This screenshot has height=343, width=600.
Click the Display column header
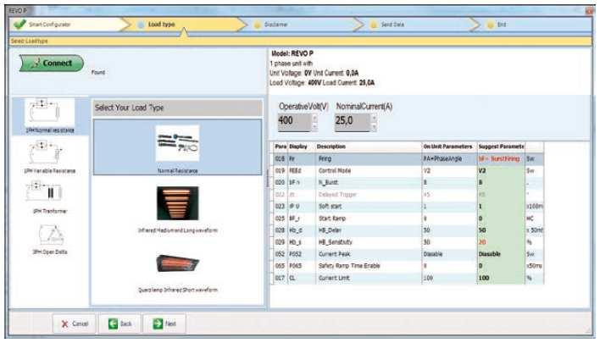[x=301, y=147]
